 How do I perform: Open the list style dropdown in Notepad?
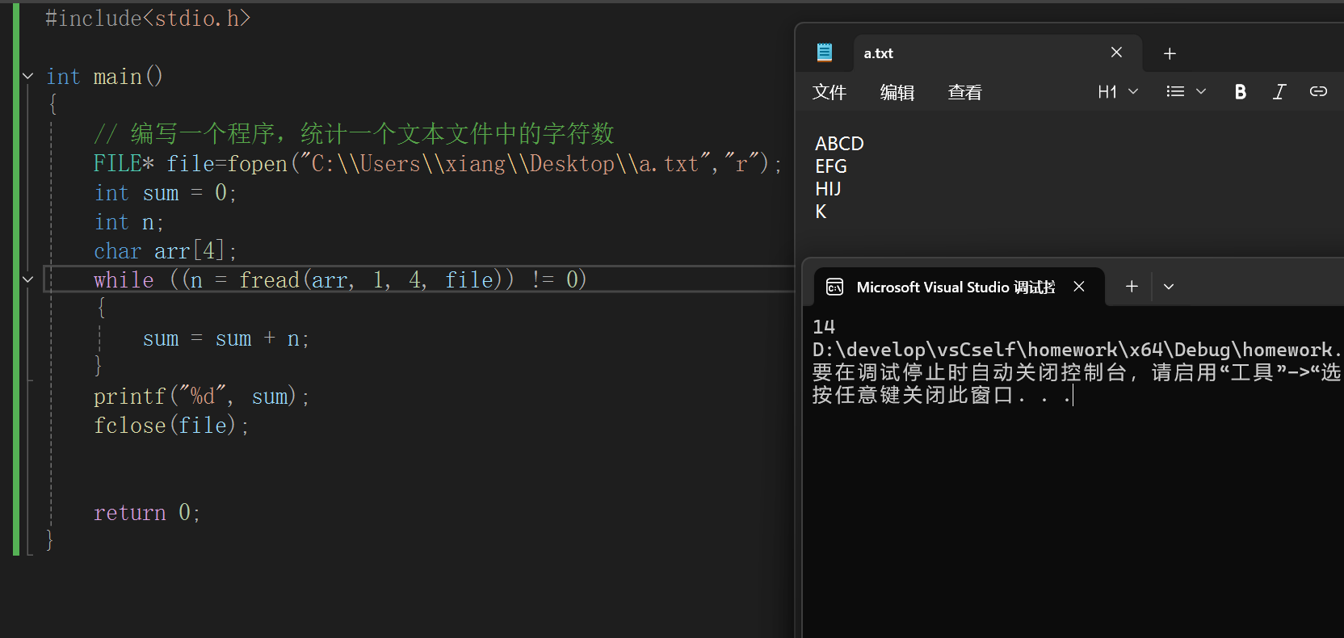(1186, 92)
